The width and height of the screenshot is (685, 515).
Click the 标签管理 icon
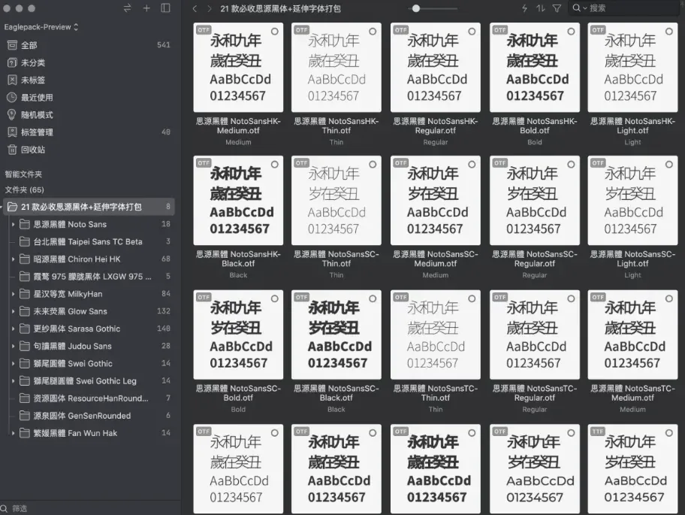click(12, 132)
